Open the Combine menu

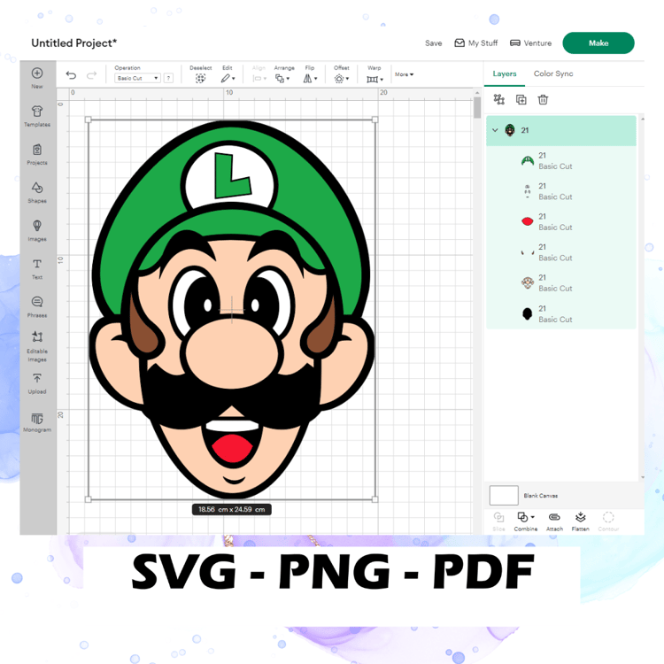coord(526,521)
